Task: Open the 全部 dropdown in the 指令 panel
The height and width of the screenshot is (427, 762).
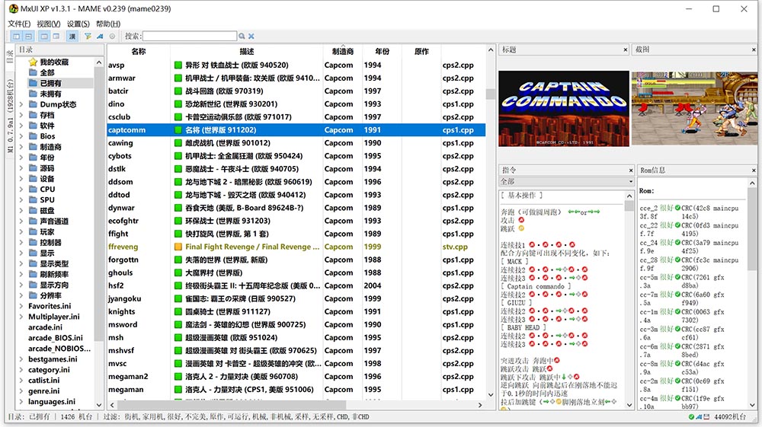Action: point(567,181)
